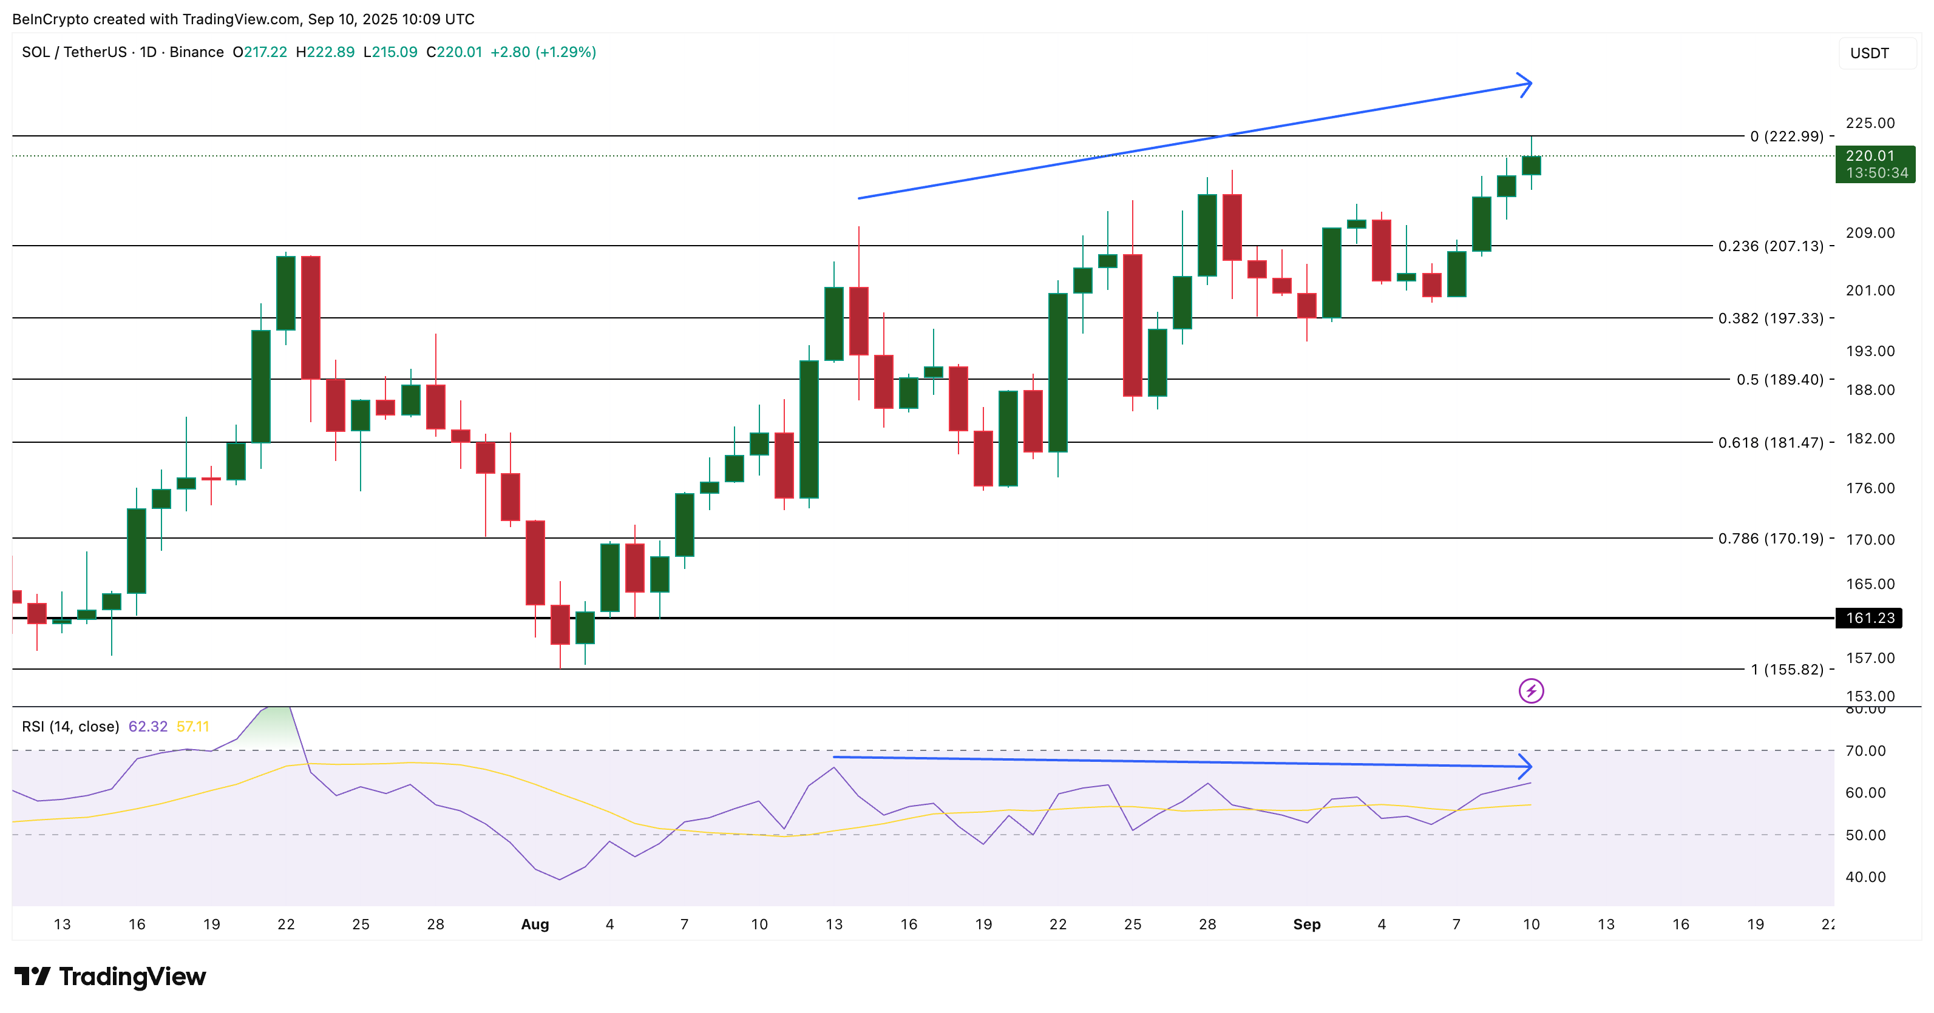Open the 1D timeframe selector
This screenshot has width=1934, height=1013.
point(149,52)
